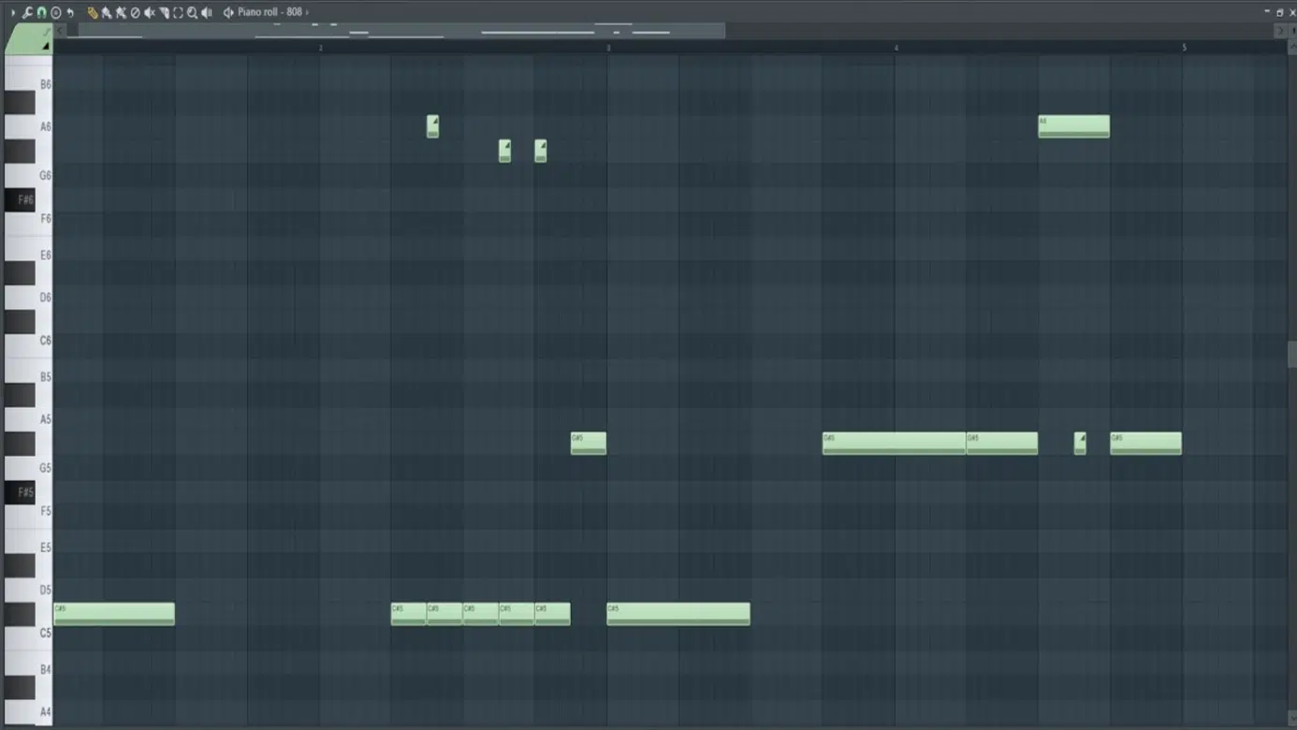The image size is (1297, 730).
Task: Jump to bar 3 on the ruler
Action: [608, 47]
